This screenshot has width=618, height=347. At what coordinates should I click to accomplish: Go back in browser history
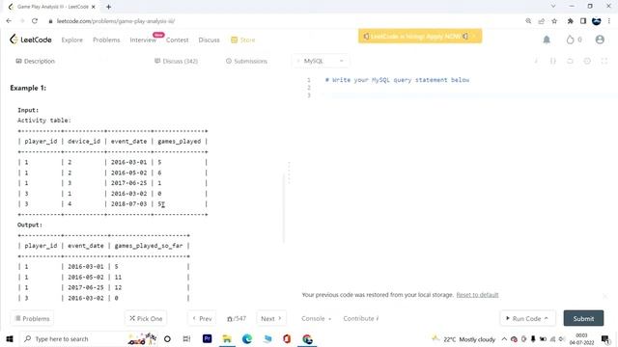click(9, 21)
